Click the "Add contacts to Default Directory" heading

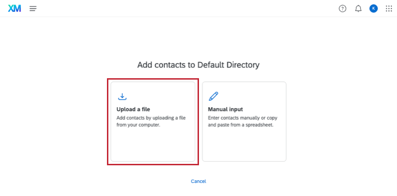click(198, 65)
